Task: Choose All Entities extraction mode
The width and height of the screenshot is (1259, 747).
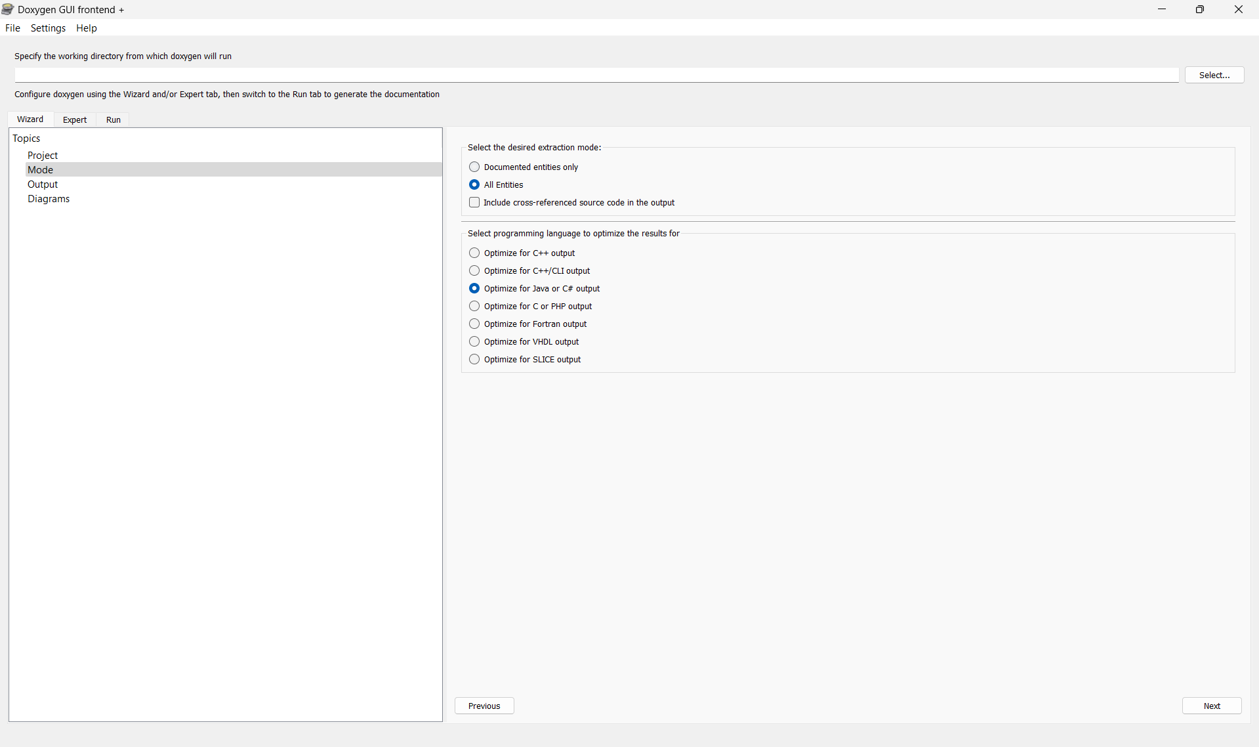Action: 496,184
